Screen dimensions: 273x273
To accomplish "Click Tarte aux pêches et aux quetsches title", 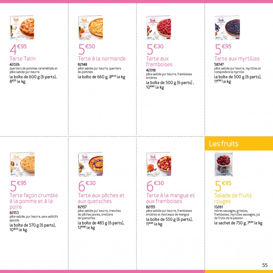I will pyautogui.click(x=101, y=198).
